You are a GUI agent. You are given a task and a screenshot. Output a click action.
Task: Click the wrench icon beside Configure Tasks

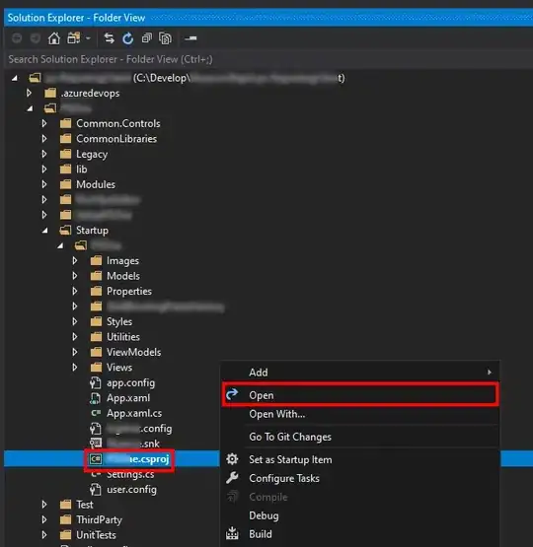232,478
